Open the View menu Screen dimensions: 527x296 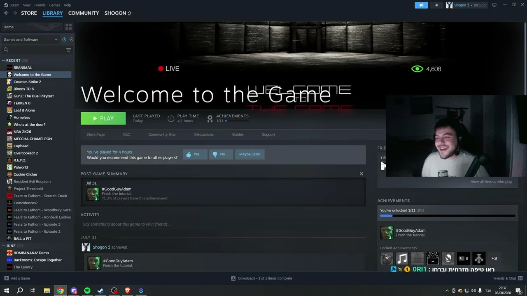(27, 5)
